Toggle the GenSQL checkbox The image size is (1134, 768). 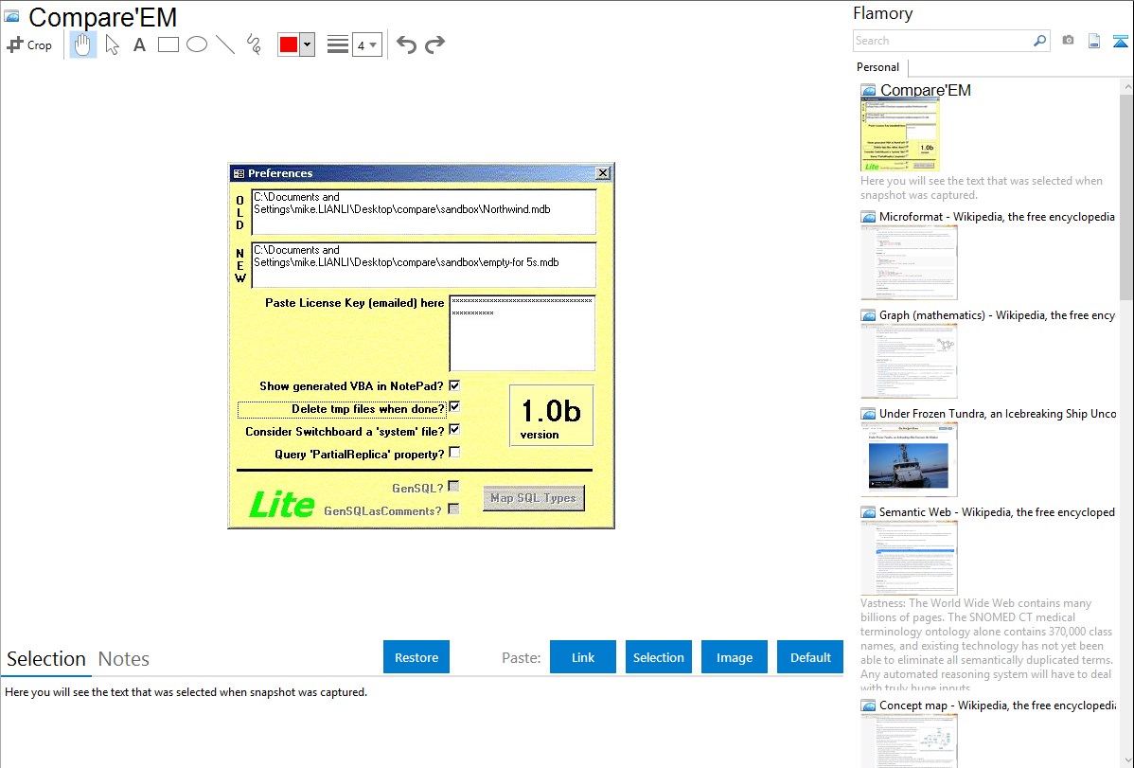point(453,487)
